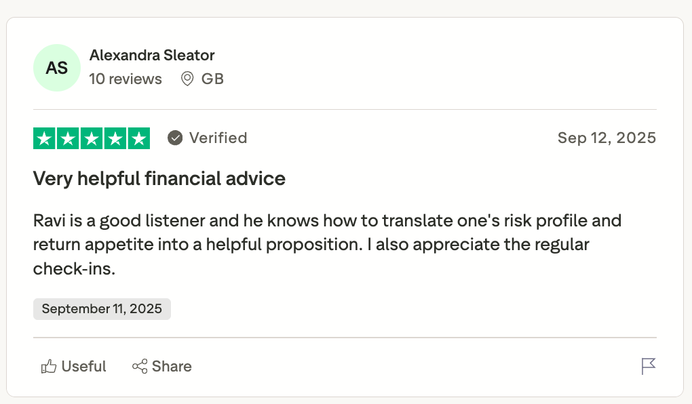Viewport: 692px width, 404px height.
Task: Click the first green rating star
Action: 45,138
